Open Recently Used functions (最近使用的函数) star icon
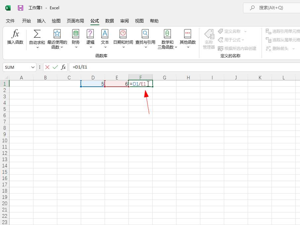Viewport: 300px width, 225px height. click(x=57, y=34)
